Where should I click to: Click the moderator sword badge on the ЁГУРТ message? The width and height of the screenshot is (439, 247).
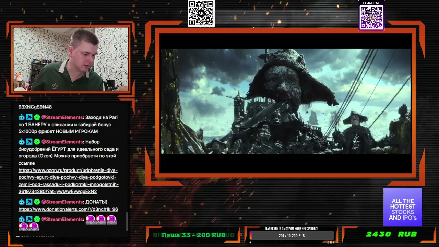[29, 142]
